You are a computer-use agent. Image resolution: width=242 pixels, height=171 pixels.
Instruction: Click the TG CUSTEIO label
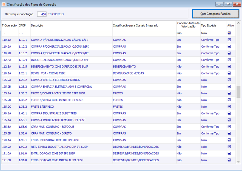(56, 14)
